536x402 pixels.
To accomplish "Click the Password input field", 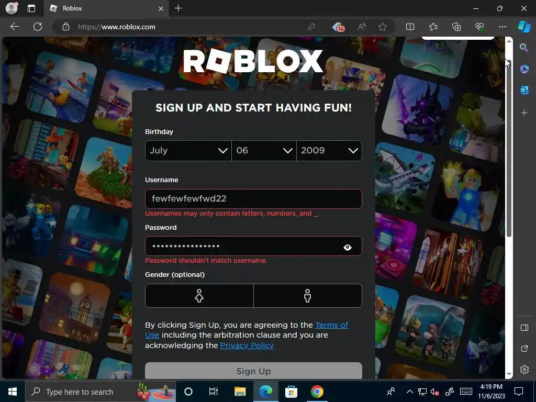I will [x=253, y=246].
